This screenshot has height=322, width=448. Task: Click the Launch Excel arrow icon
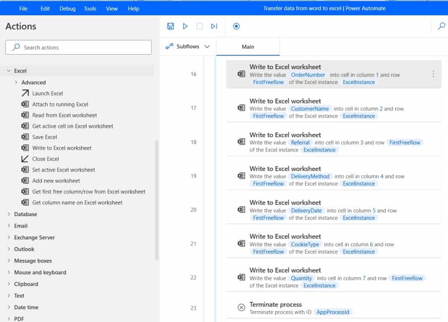[25, 93]
